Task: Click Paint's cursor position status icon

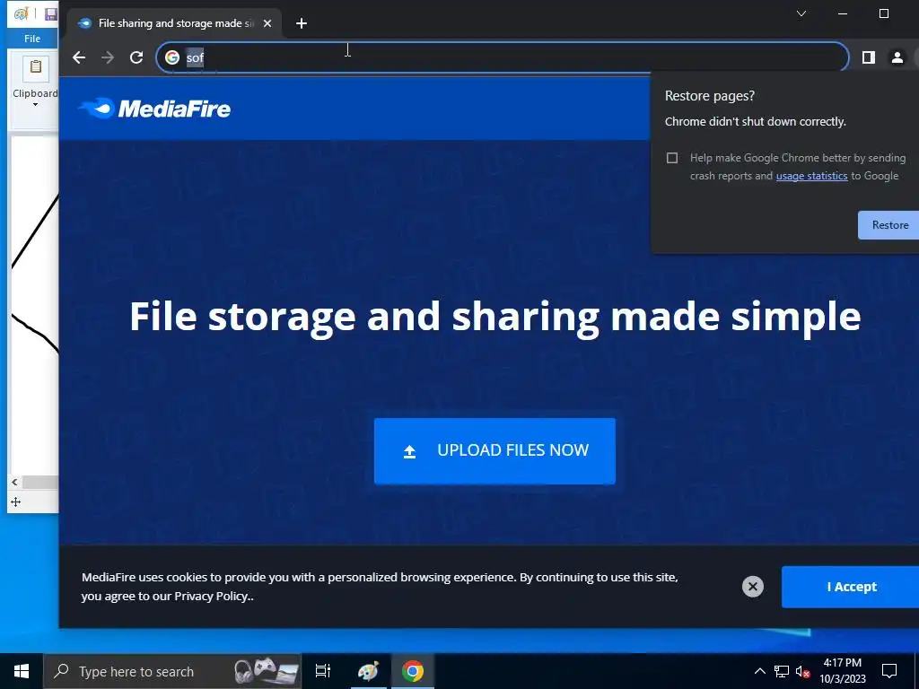Action: 16,502
